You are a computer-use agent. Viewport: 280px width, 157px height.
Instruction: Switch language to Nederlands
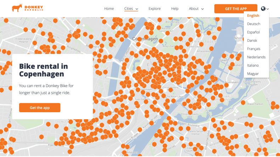pos(256,57)
